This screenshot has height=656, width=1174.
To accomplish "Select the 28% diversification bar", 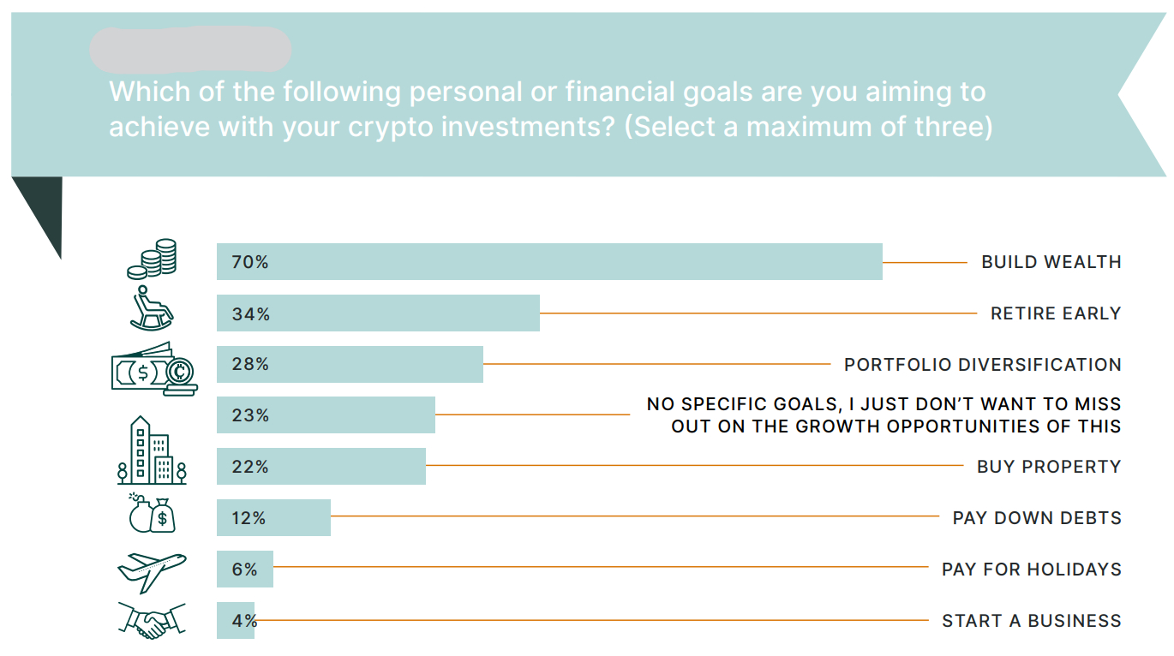I will [x=350, y=364].
